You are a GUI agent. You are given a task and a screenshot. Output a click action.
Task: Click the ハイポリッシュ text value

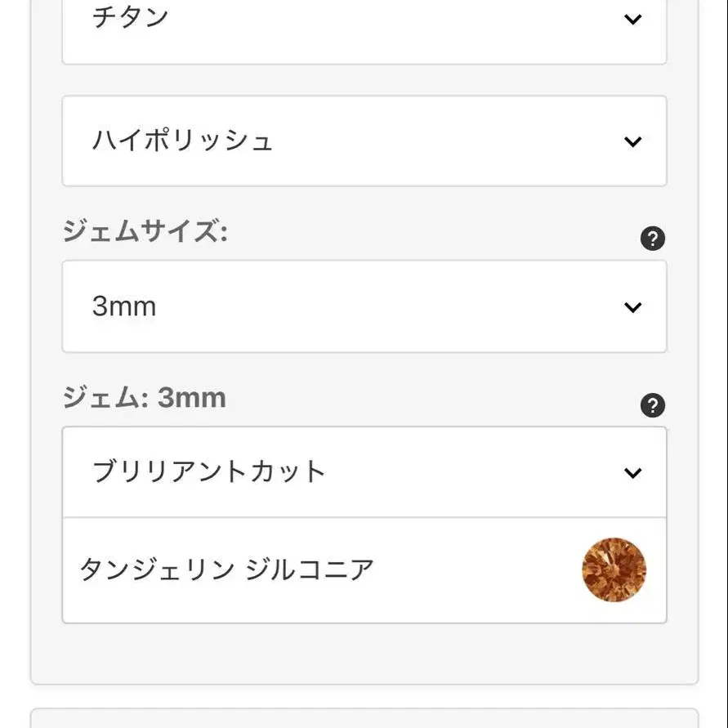(x=182, y=141)
